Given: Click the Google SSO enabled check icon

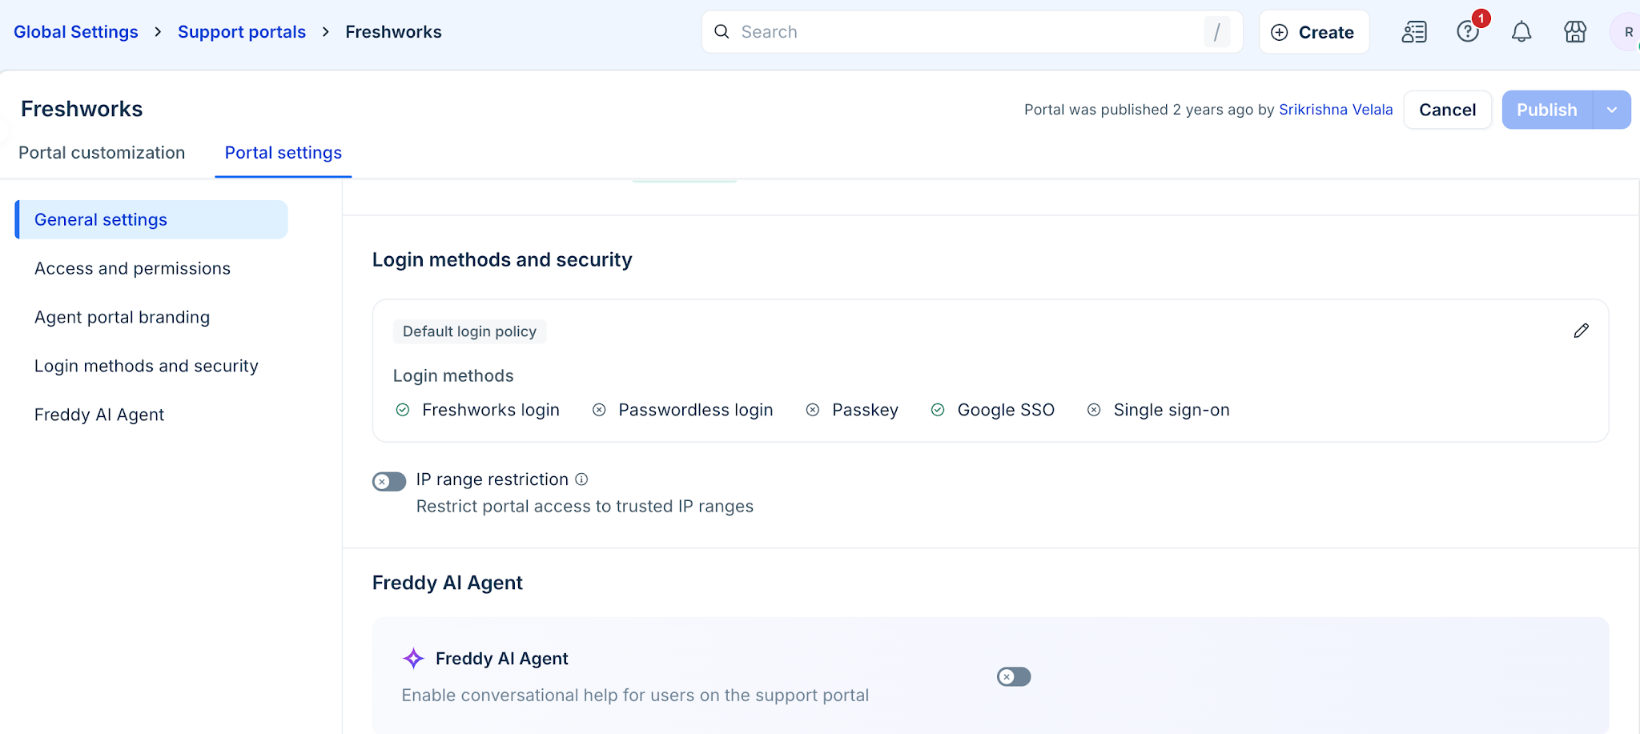Looking at the screenshot, I should pos(938,410).
